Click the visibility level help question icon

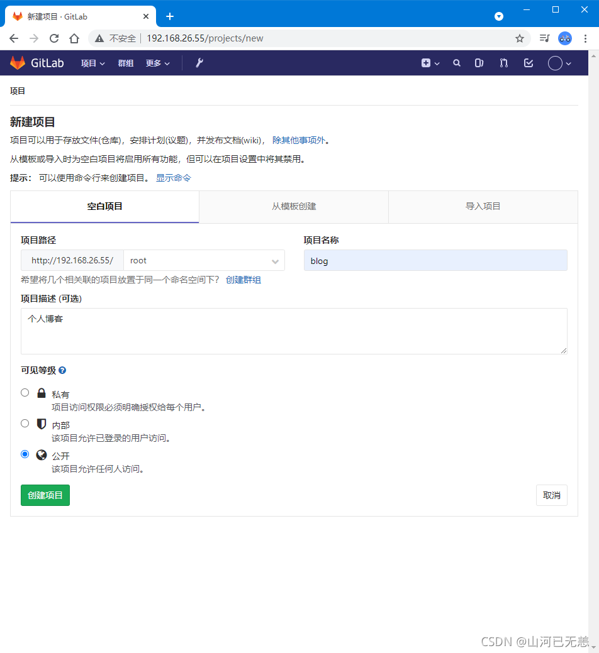[x=62, y=370]
